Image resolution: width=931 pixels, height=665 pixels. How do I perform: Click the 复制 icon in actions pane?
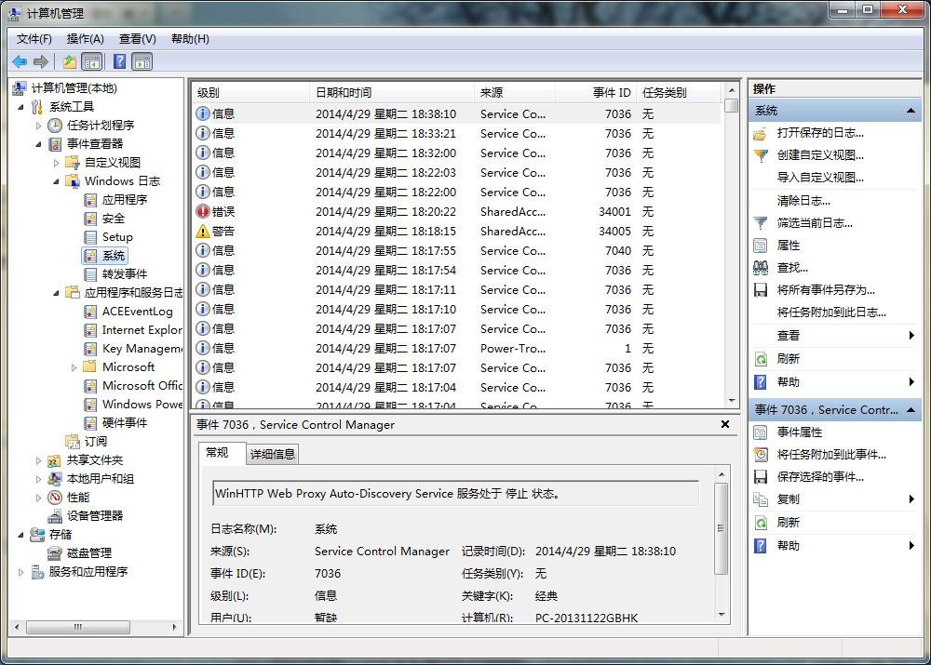coord(761,499)
